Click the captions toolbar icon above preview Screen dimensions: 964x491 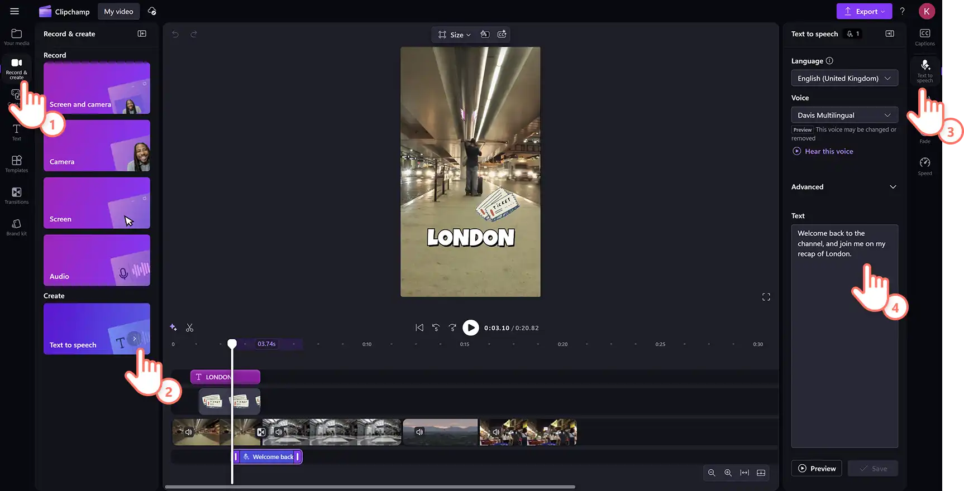(502, 35)
